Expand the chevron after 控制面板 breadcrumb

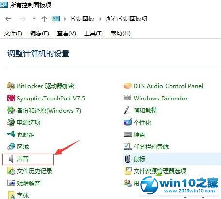(x=100, y=19)
